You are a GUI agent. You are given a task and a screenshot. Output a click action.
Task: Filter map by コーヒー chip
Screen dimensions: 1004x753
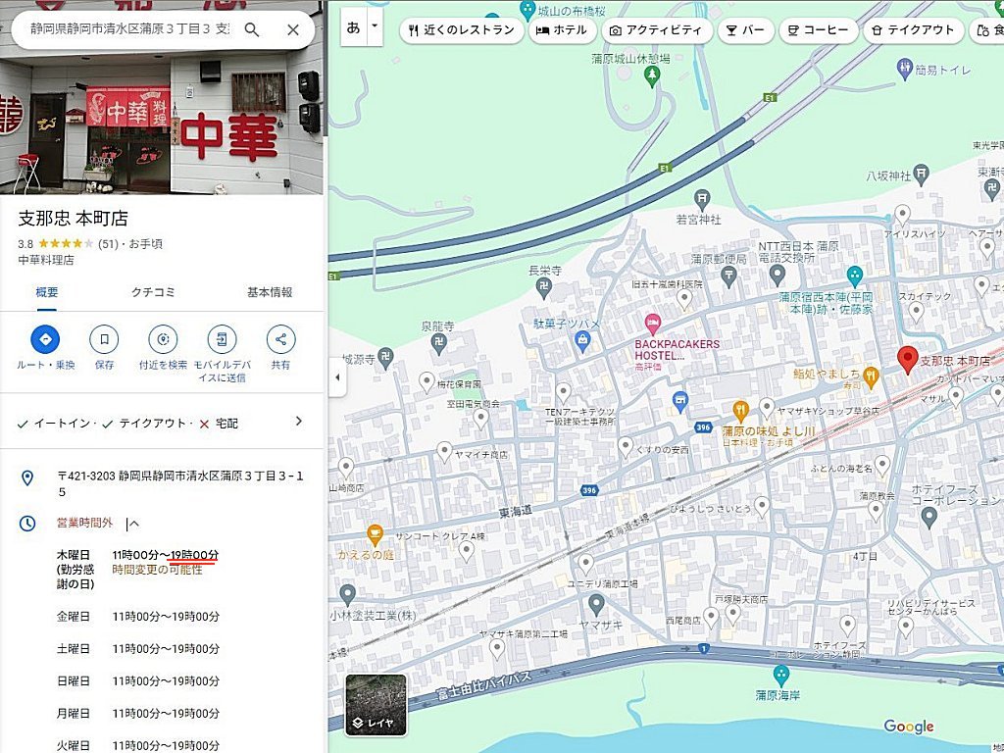[818, 30]
